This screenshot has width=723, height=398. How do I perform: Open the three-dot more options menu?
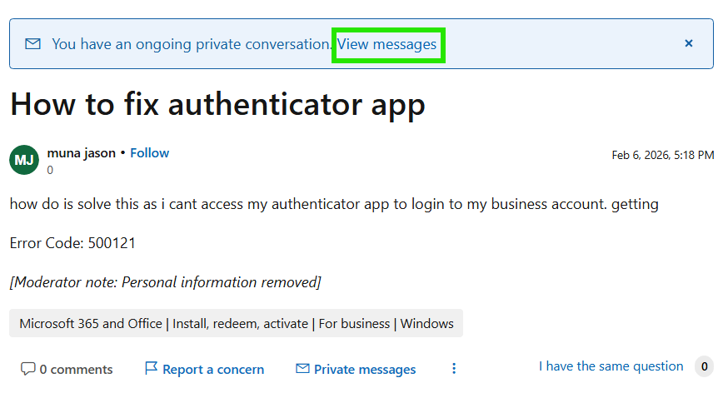[x=454, y=368]
